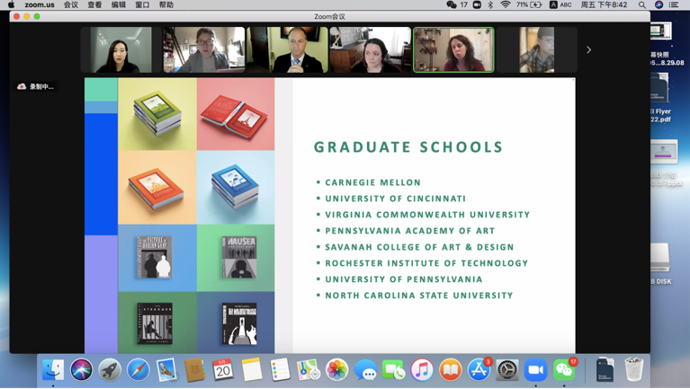Click the 录制中 recording indicator
Screen dimensions: 690x389
36,86
